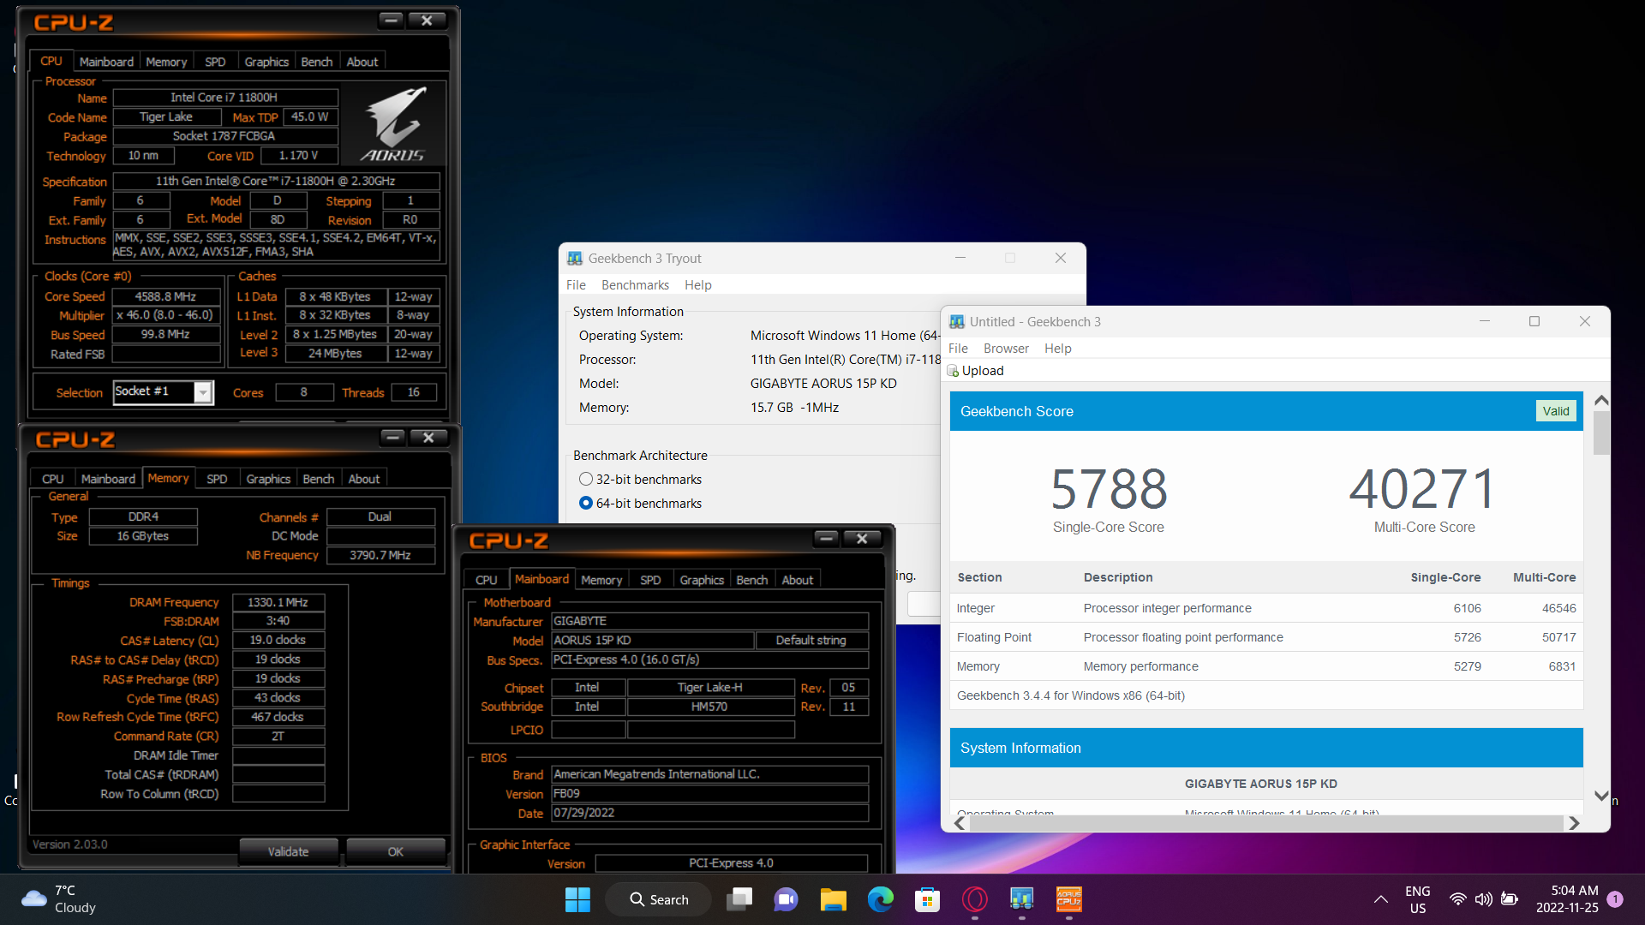The width and height of the screenshot is (1645, 925).
Task: Click the Upload icon in Geekbench 3
Action: click(x=953, y=371)
